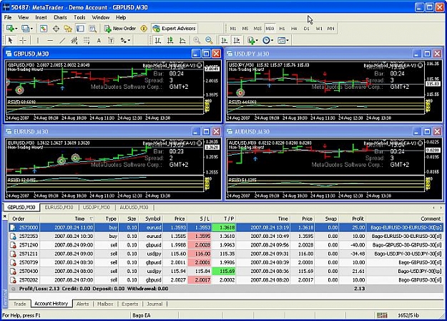447x321 pixels.
Task: Click T/P value 115.69 highlighted green
Action: (223, 271)
